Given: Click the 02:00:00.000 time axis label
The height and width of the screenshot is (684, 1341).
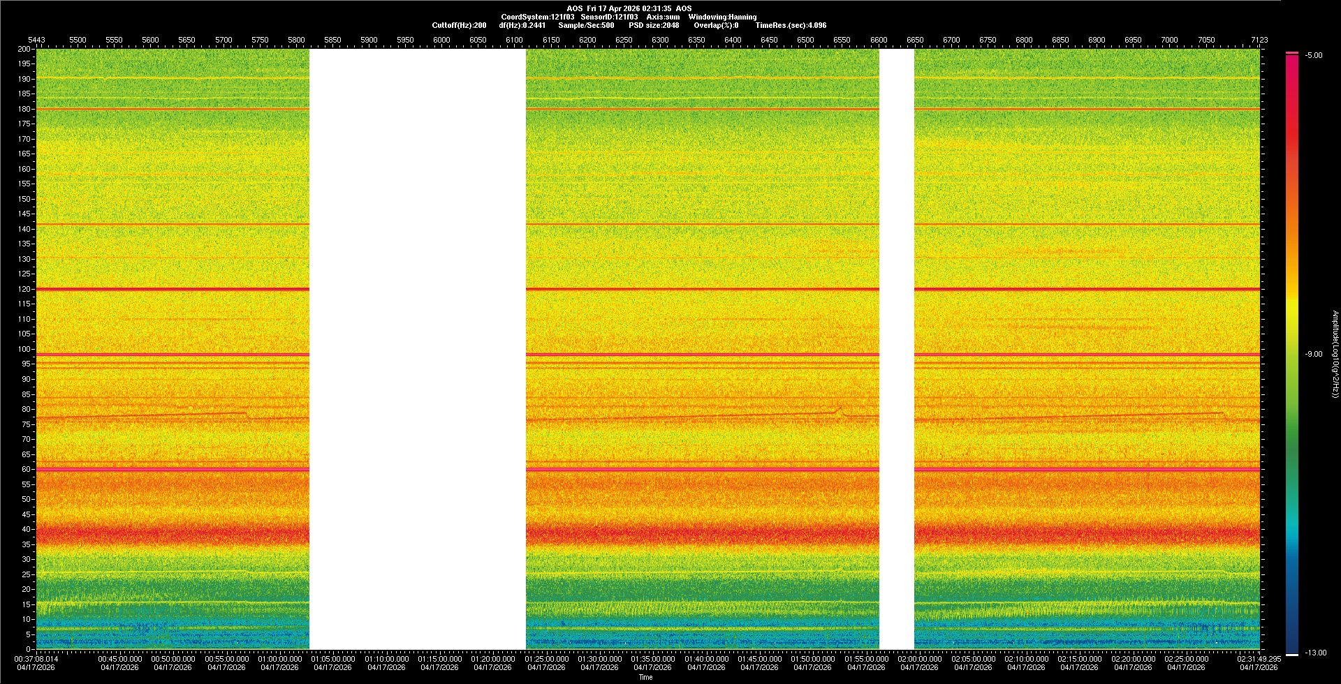Looking at the screenshot, I should click(x=920, y=658).
